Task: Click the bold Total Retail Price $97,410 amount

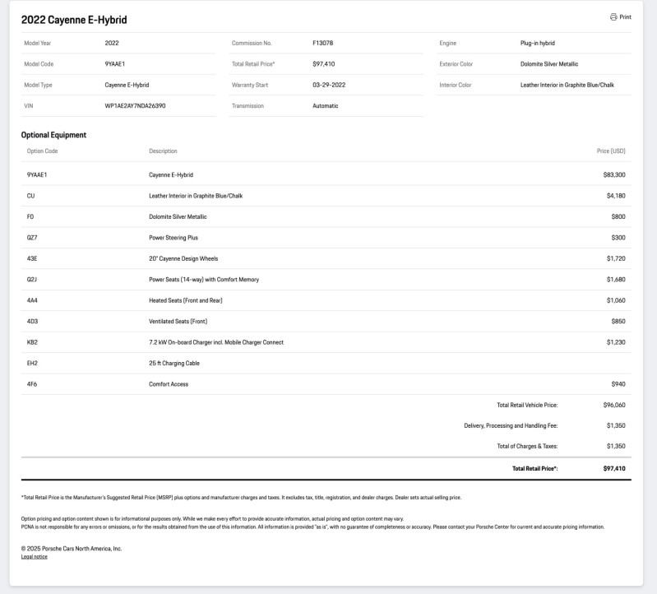Action: [x=614, y=469]
